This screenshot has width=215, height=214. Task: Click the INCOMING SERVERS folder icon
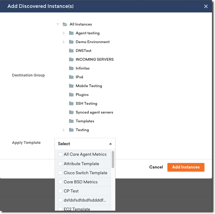click(71, 59)
